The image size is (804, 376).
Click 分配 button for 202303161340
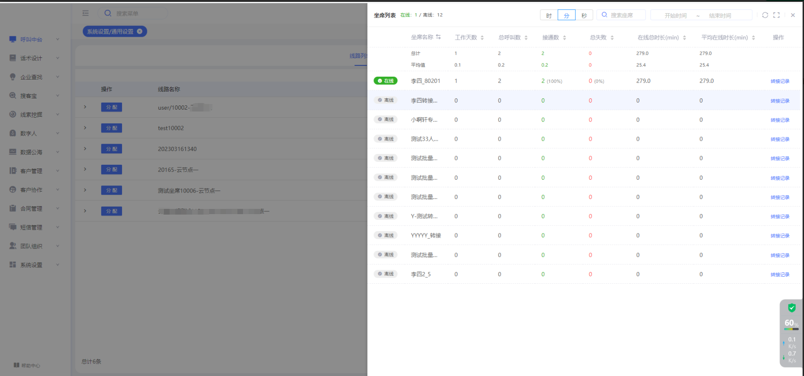click(x=111, y=149)
